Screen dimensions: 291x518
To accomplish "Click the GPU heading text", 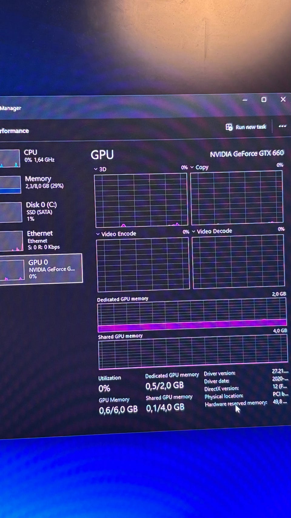I will (x=102, y=155).
